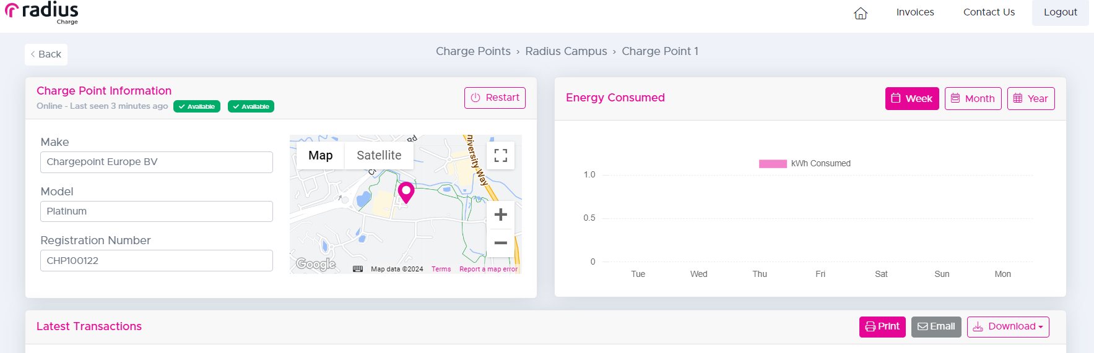Open Contact Us in the top menu
The image size is (1094, 353).
(x=989, y=12)
